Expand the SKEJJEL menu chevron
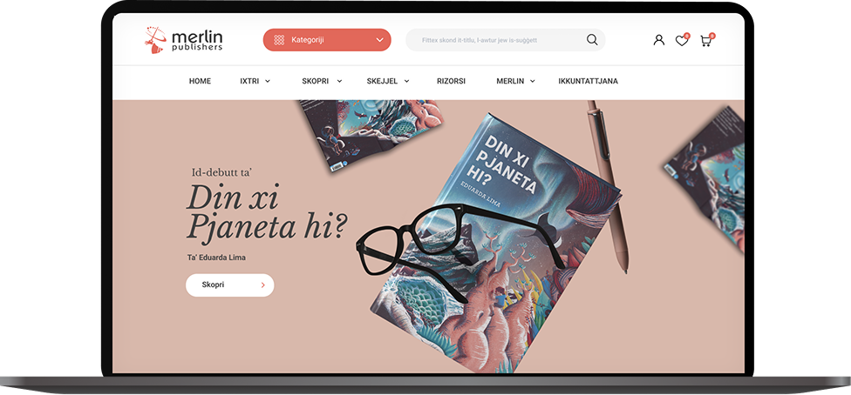This screenshot has width=851, height=395. point(406,81)
